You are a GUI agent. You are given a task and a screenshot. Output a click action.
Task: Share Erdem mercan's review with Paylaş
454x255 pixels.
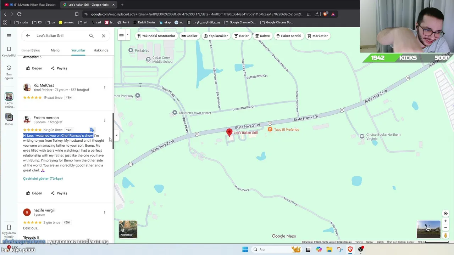(x=59, y=193)
